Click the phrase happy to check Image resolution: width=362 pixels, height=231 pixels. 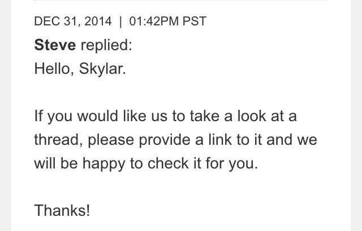136,163
